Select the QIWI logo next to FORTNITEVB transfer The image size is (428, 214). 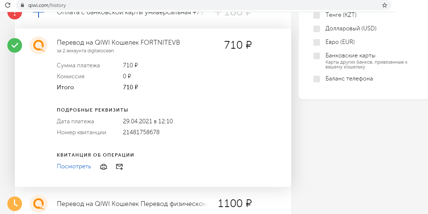coord(39,45)
